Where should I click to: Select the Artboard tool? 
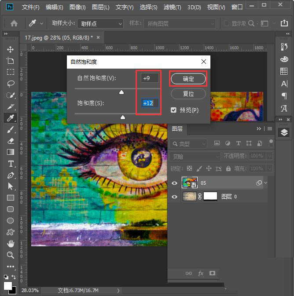(10, 61)
